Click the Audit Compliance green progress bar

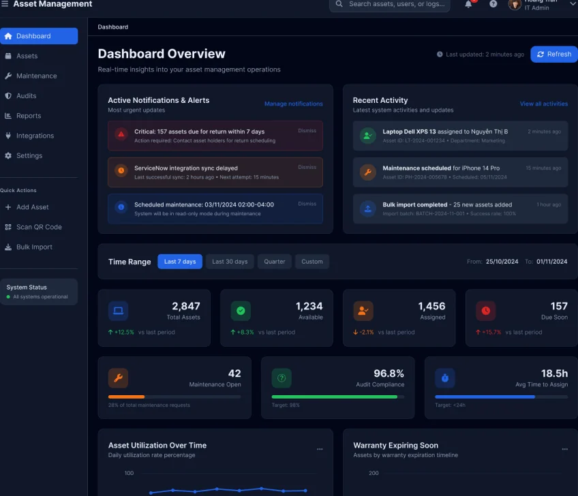coord(335,397)
